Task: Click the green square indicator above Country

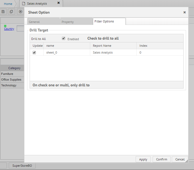Action: pyautogui.click(x=5, y=26)
